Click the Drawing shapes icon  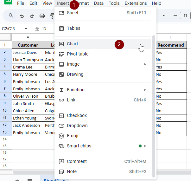tap(61, 74)
